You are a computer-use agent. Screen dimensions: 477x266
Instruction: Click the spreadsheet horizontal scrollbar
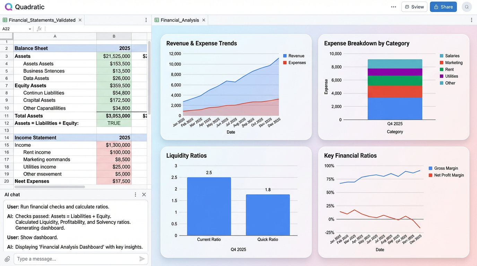(x=49, y=187)
